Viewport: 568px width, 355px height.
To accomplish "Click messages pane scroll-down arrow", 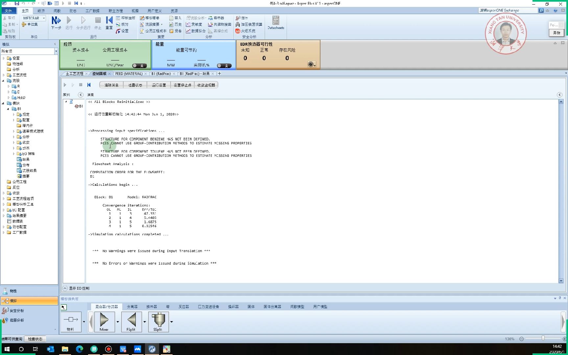I will 561,281.
